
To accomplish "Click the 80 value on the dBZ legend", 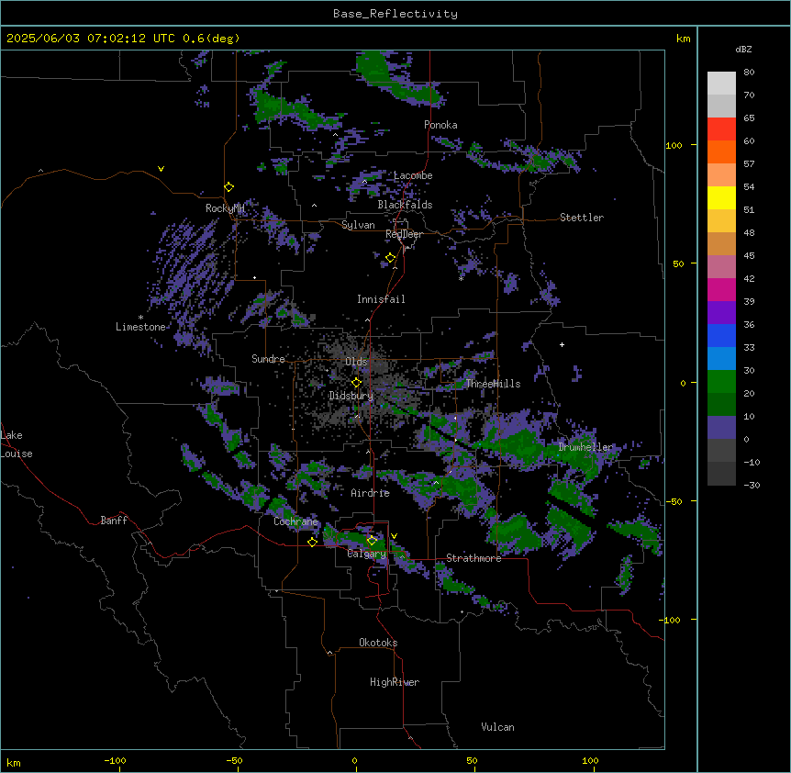I will point(749,73).
